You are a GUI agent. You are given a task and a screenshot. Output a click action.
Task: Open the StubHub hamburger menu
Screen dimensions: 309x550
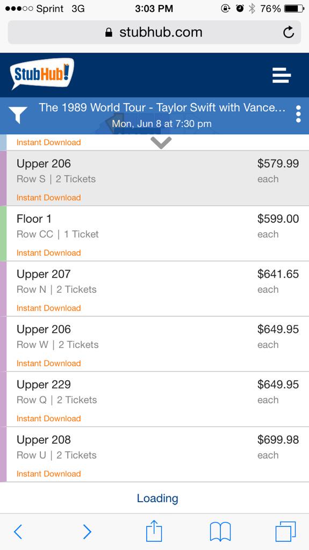tap(282, 75)
